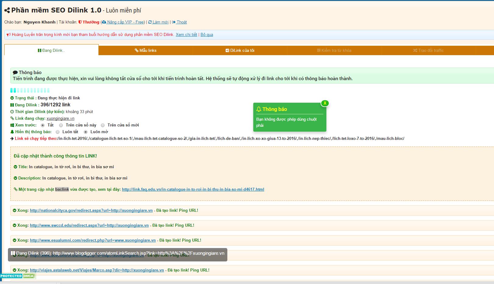
Task: Select Luôn tắt notification option
Action: (58, 132)
